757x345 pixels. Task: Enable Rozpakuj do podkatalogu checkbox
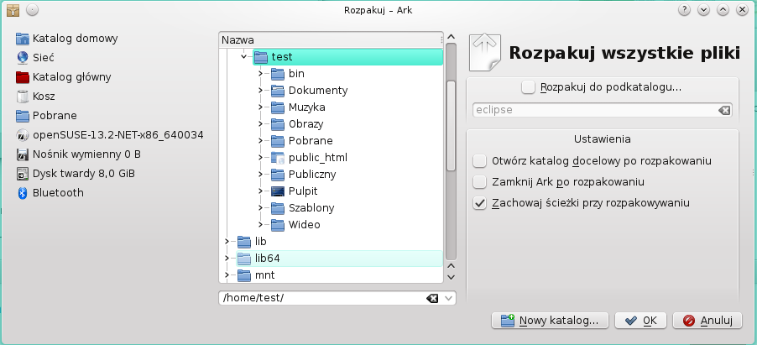pyautogui.click(x=528, y=86)
